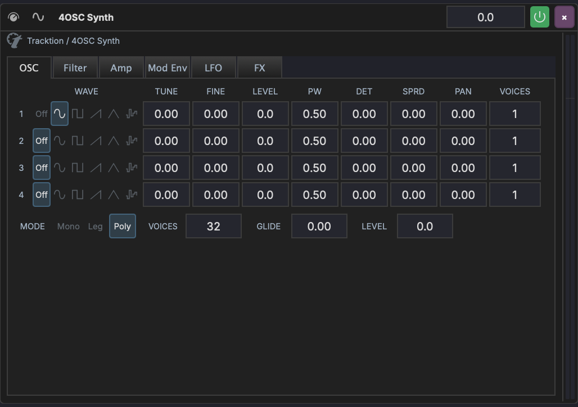Select noise waveform for oscillator 1
Image resolution: width=578 pixels, height=407 pixels.
pyautogui.click(x=131, y=114)
